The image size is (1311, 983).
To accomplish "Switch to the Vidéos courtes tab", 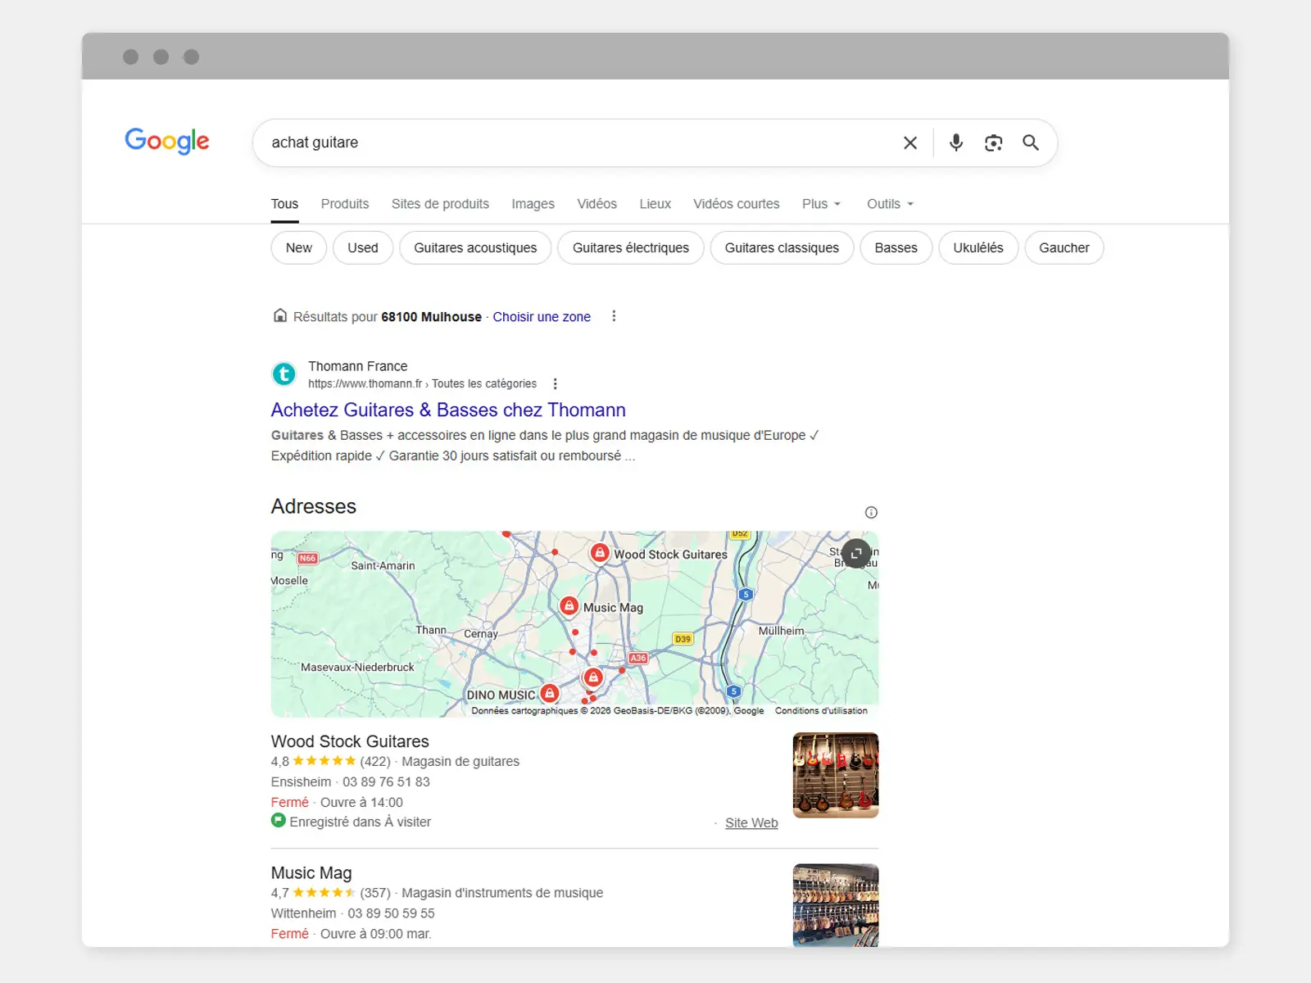I will point(736,204).
